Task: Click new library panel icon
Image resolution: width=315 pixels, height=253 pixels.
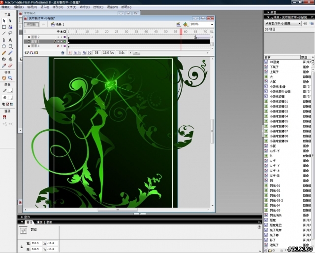Action: 312,24
